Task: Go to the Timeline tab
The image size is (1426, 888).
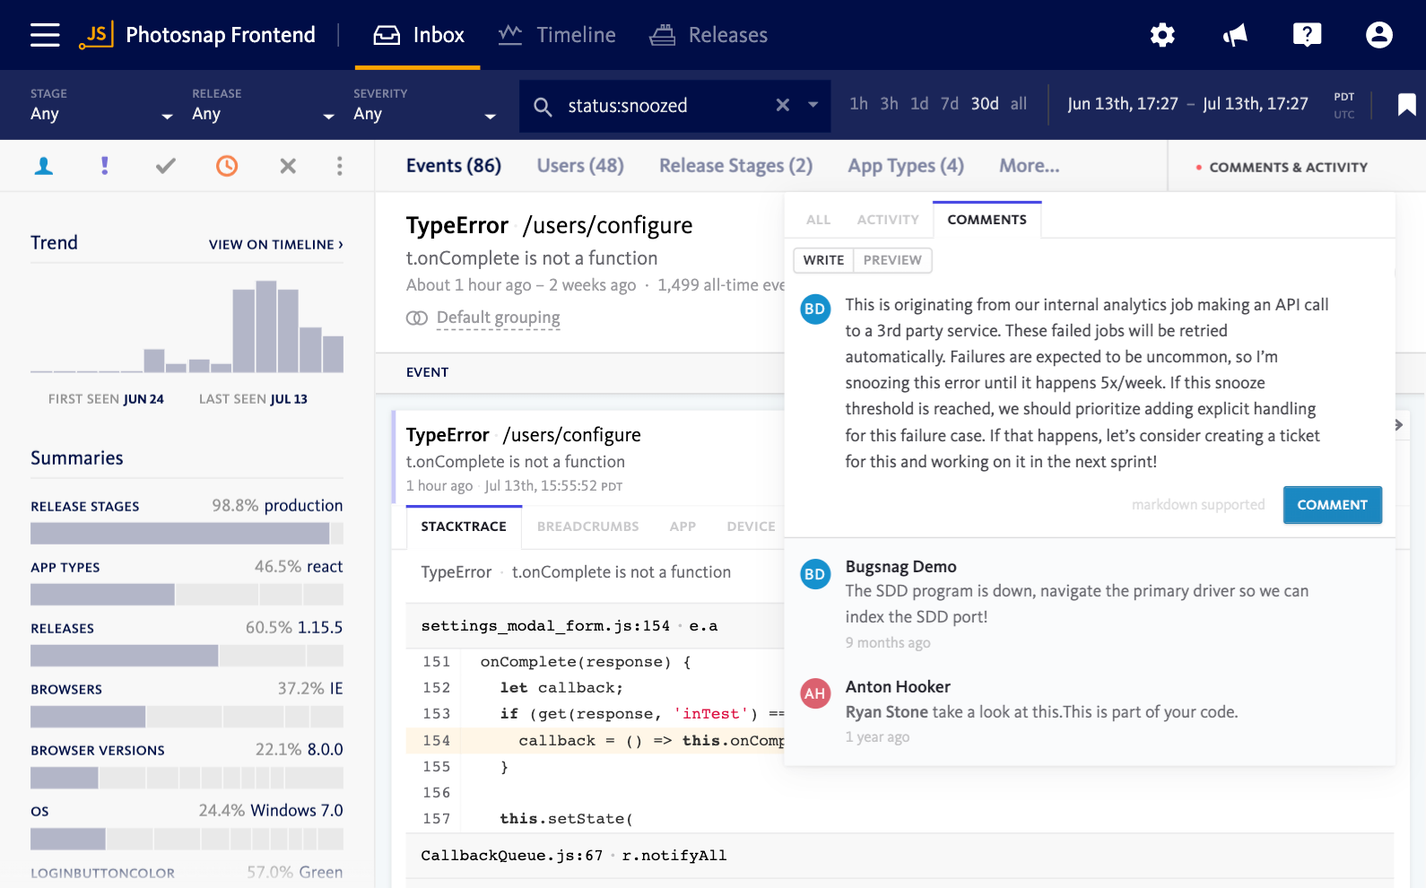Action: [x=557, y=35]
